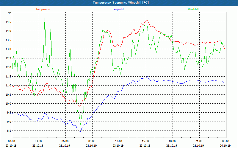
Task: Click the 10,0 y-axis value
Action: [x=8, y=103]
